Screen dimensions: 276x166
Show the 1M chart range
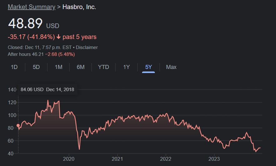[x=58, y=67]
